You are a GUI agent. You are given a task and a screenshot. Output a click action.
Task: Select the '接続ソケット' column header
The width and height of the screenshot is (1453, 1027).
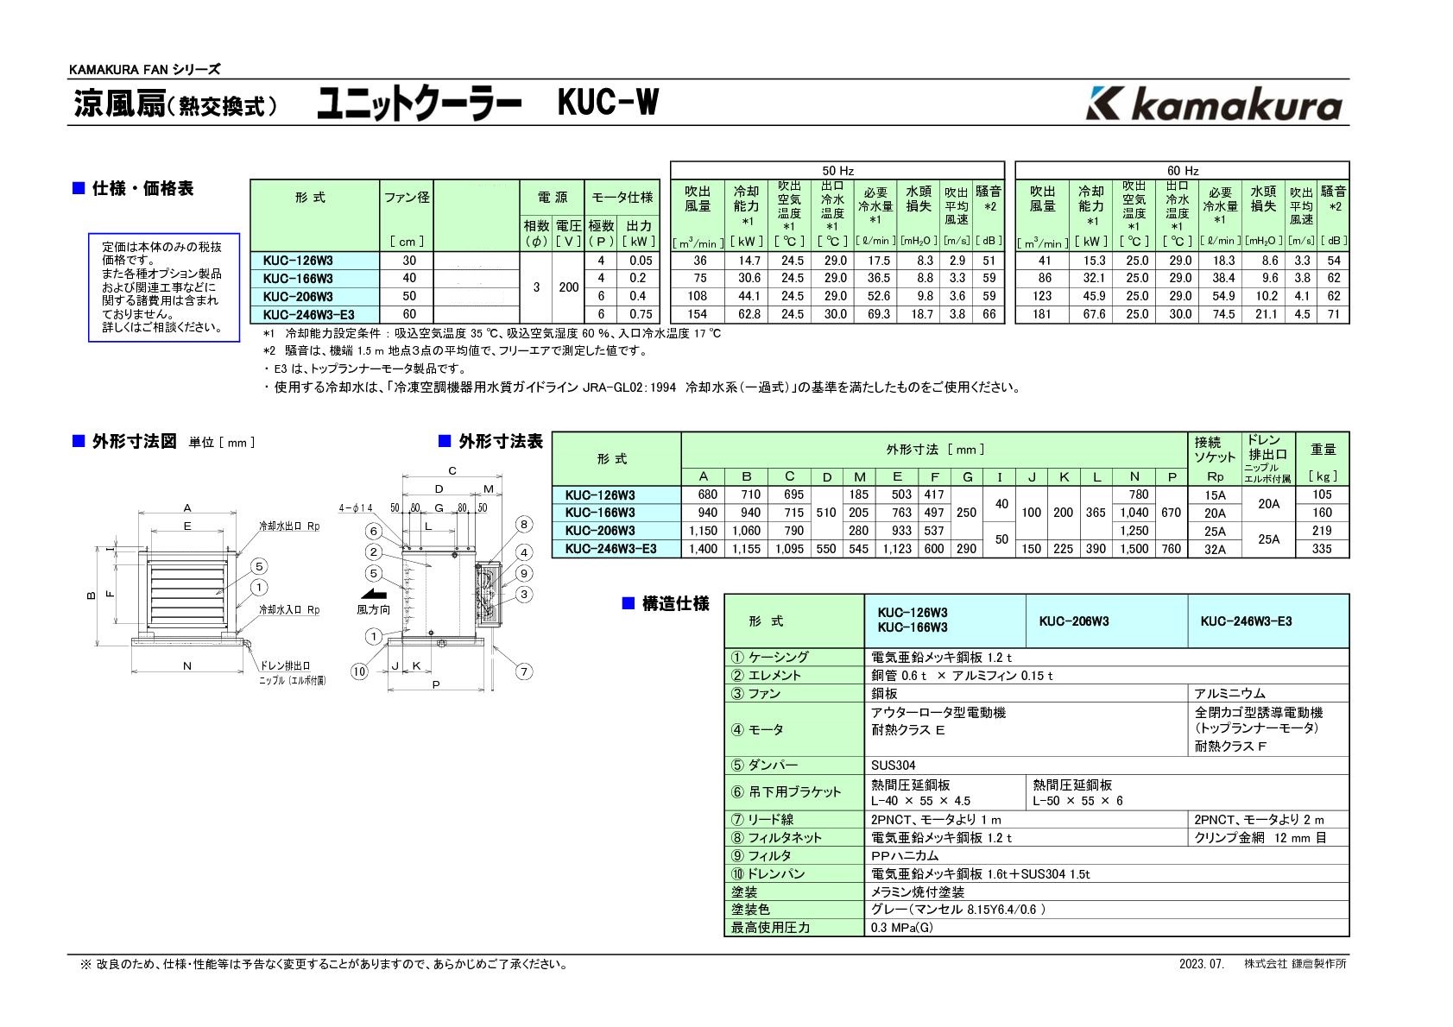pyautogui.click(x=1215, y=450)
